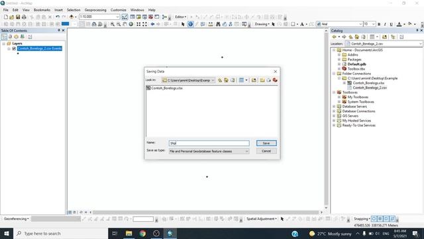Click the Cancel button in dialog

266,151
